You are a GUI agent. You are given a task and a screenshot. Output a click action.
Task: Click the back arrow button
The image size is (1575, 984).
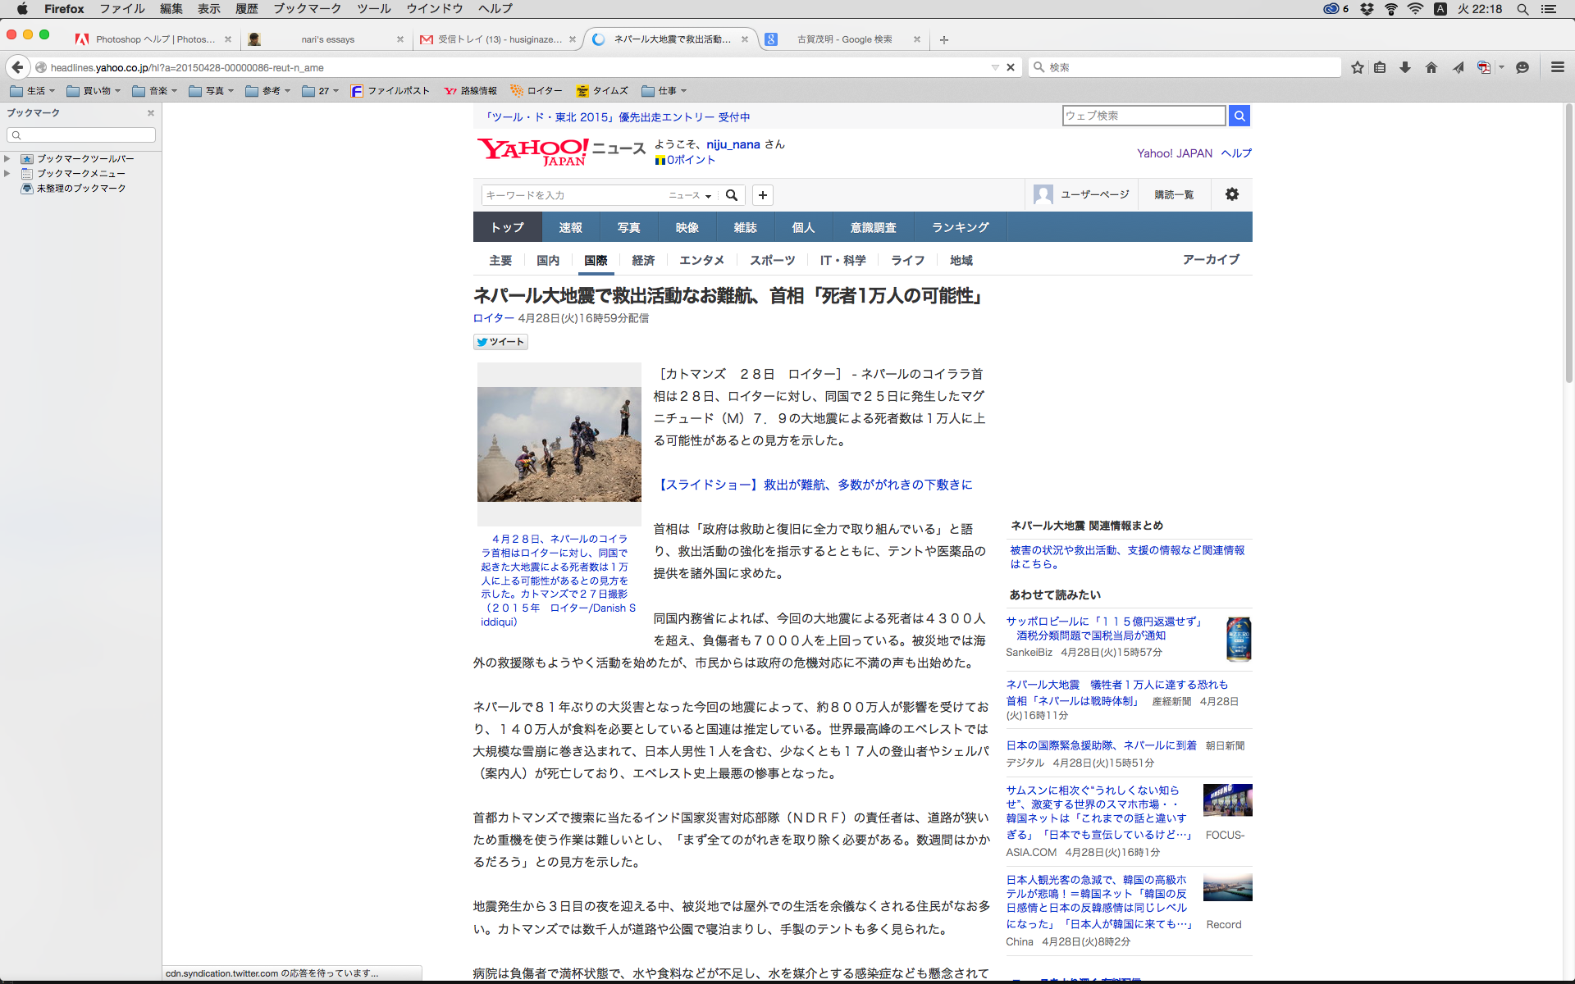click(x=17, y=67)
